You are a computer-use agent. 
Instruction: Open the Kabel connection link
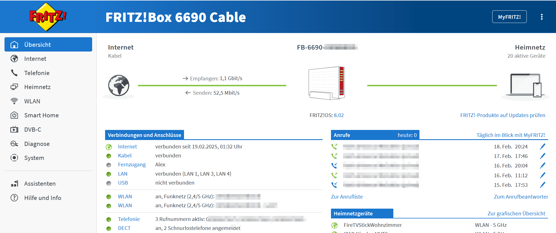tap(125, 155)
